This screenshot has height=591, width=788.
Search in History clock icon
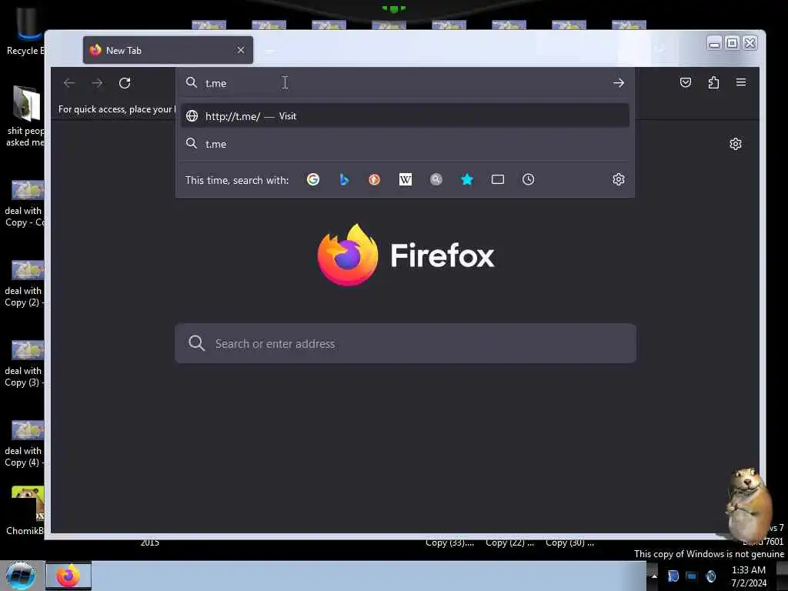click(528, 179)
